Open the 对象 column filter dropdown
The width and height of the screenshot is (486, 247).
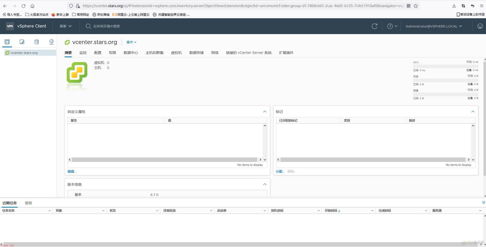pyautogui.click(x=103, y=211)
